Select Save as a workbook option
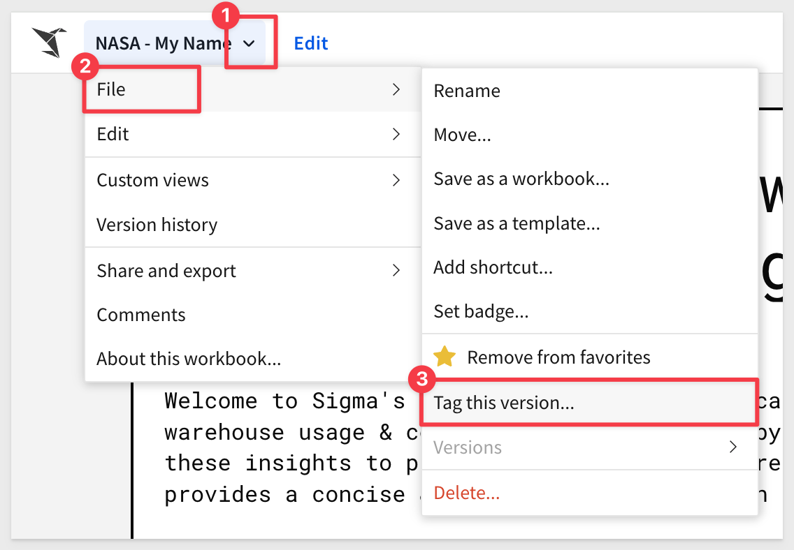Image resolution: width=794 pixels, height=550 pixels. click(521, 179)
